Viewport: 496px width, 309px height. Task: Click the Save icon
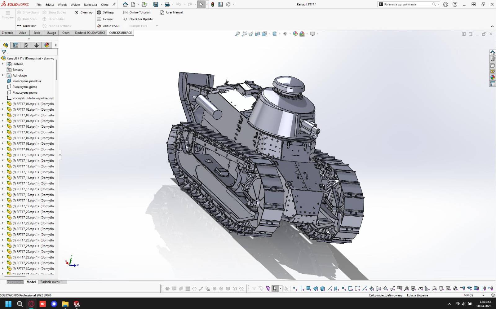click(x=156, y=4)
